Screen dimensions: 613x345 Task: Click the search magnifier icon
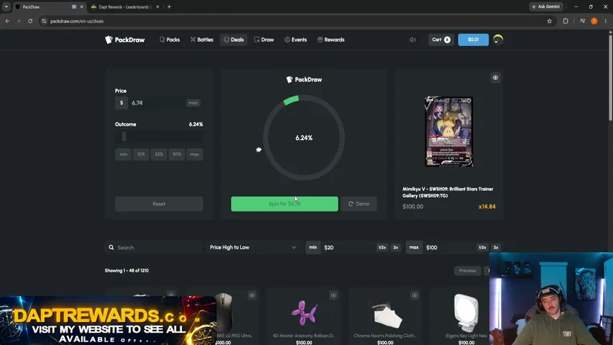111,247
